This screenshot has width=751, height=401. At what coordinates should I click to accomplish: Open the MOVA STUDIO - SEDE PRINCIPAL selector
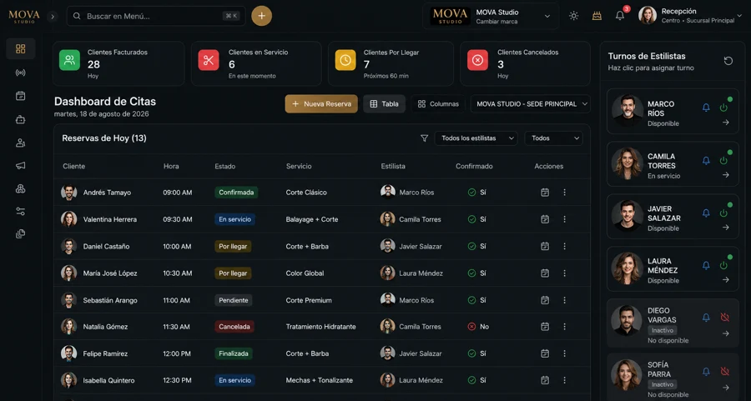(530, 104)
